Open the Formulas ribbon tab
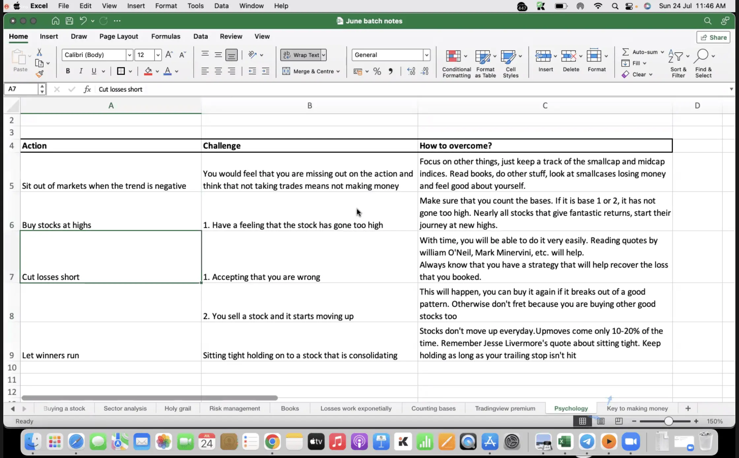Viewport: 739px width, 458px height. click(166, 36)
